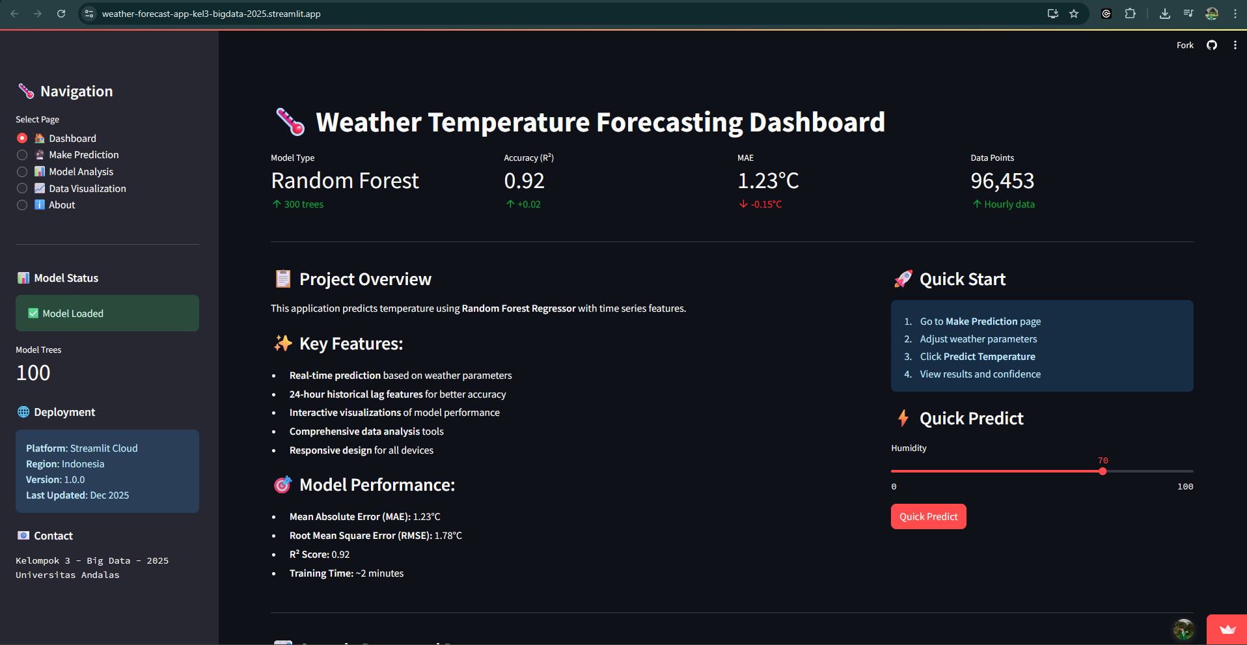Screen dimensions: 1247x645
Task: Click the thermometer icon next to Navigation
Action: [26, 91]
